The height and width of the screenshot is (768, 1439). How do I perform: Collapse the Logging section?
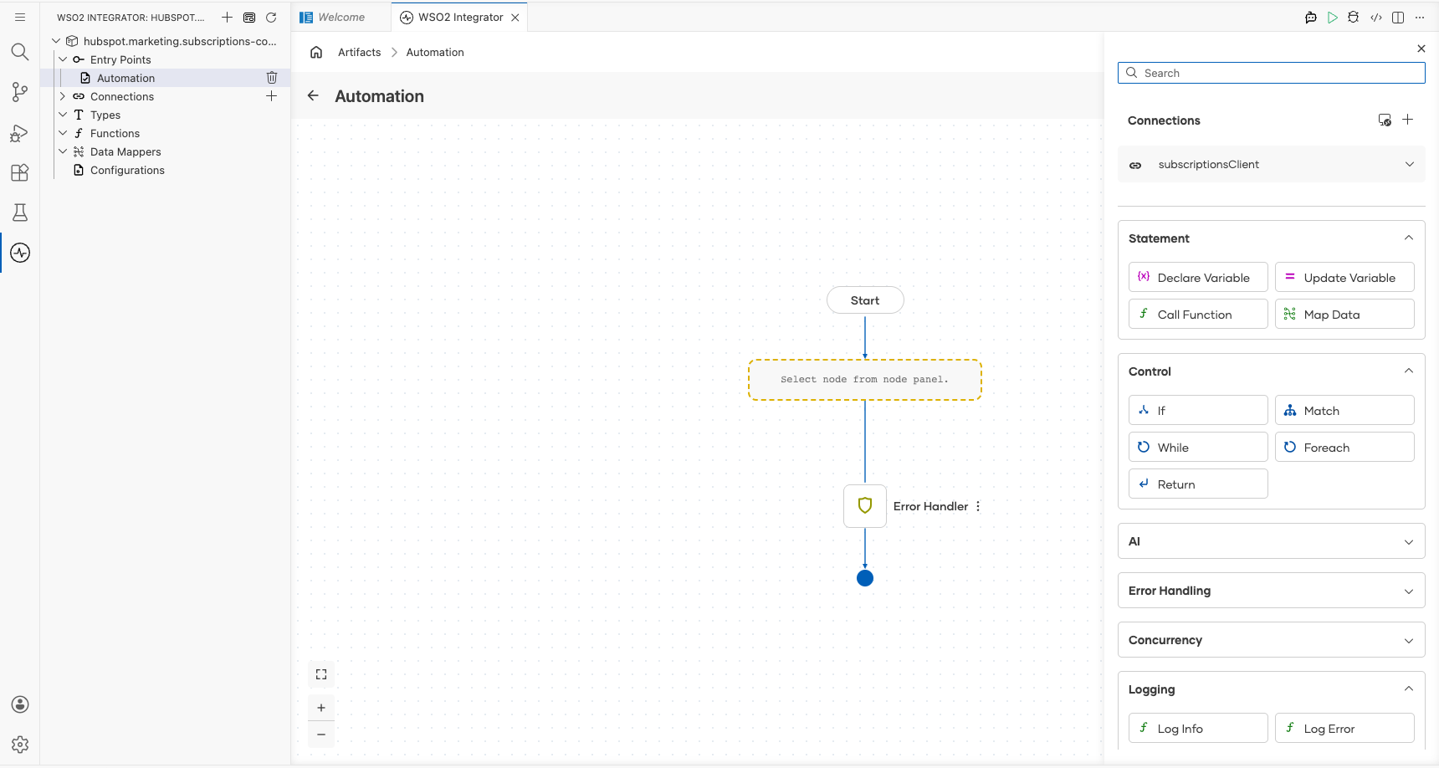tap(1409, 689)
